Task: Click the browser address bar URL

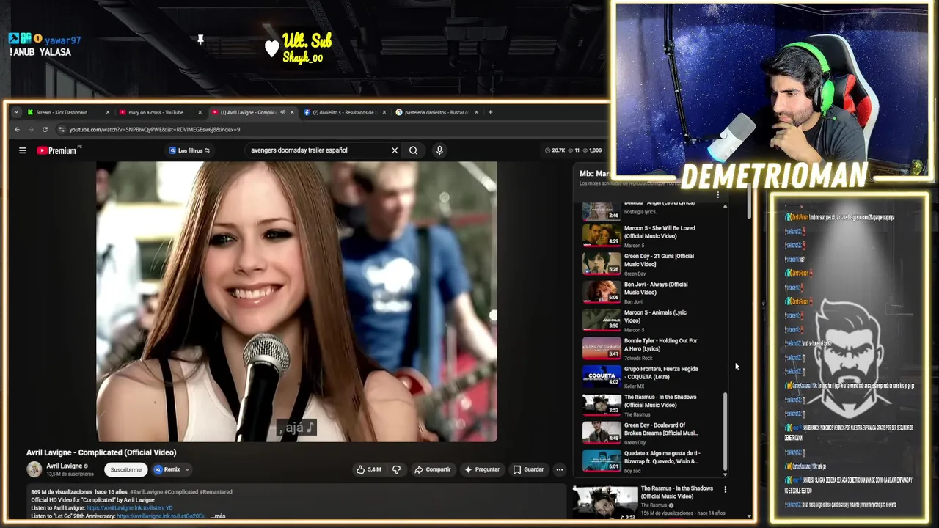Action: [154, 130]
